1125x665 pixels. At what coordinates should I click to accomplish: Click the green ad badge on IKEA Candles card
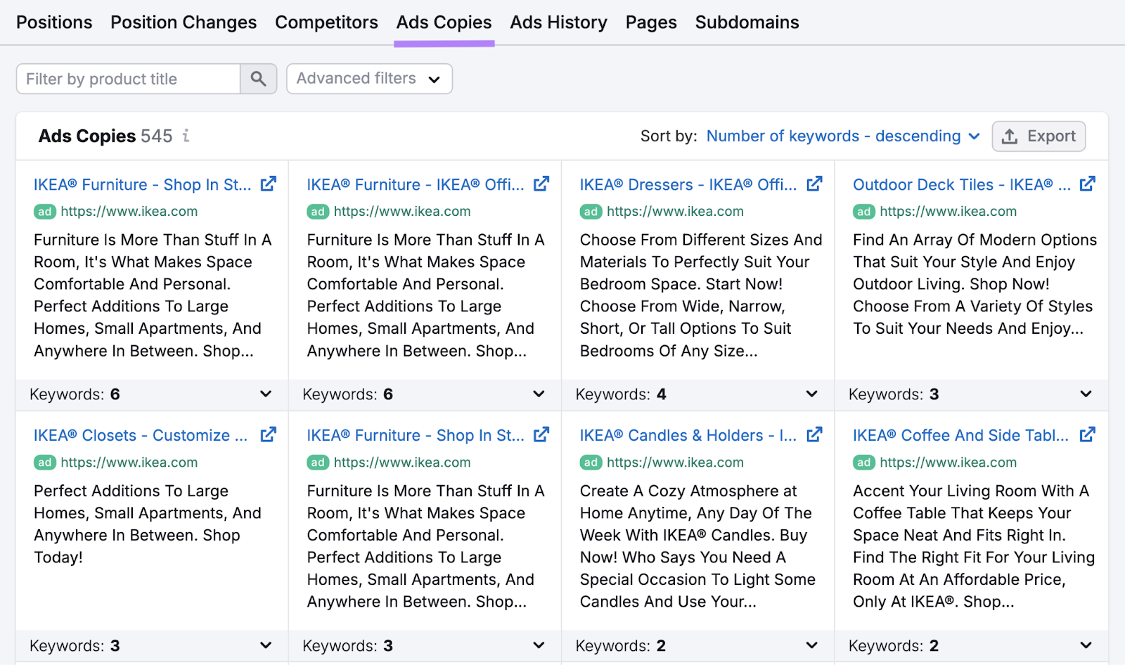click(x=591, y=462)
